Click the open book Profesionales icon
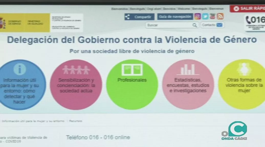This screenshot has height=147, width=265. (132, 70)
